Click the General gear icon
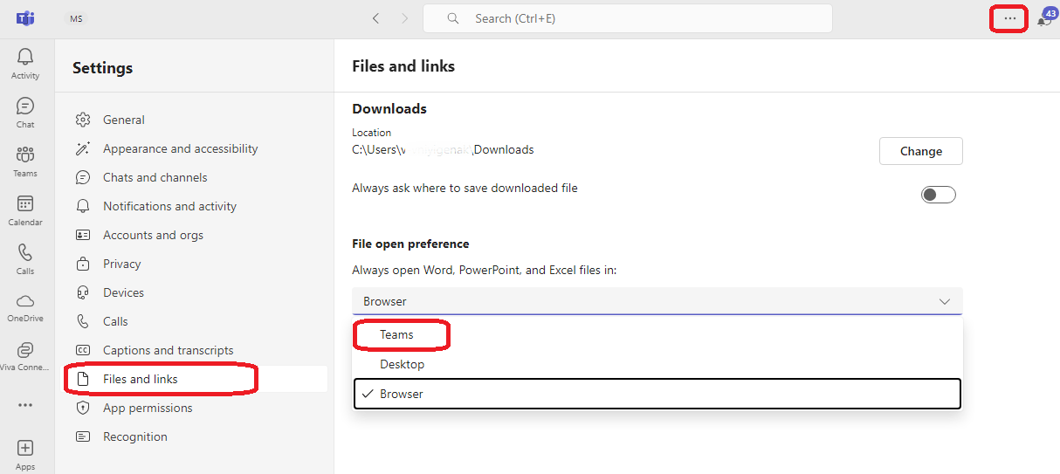The width and height of the screenshot is (1060, 474). (x=83, y=120)
